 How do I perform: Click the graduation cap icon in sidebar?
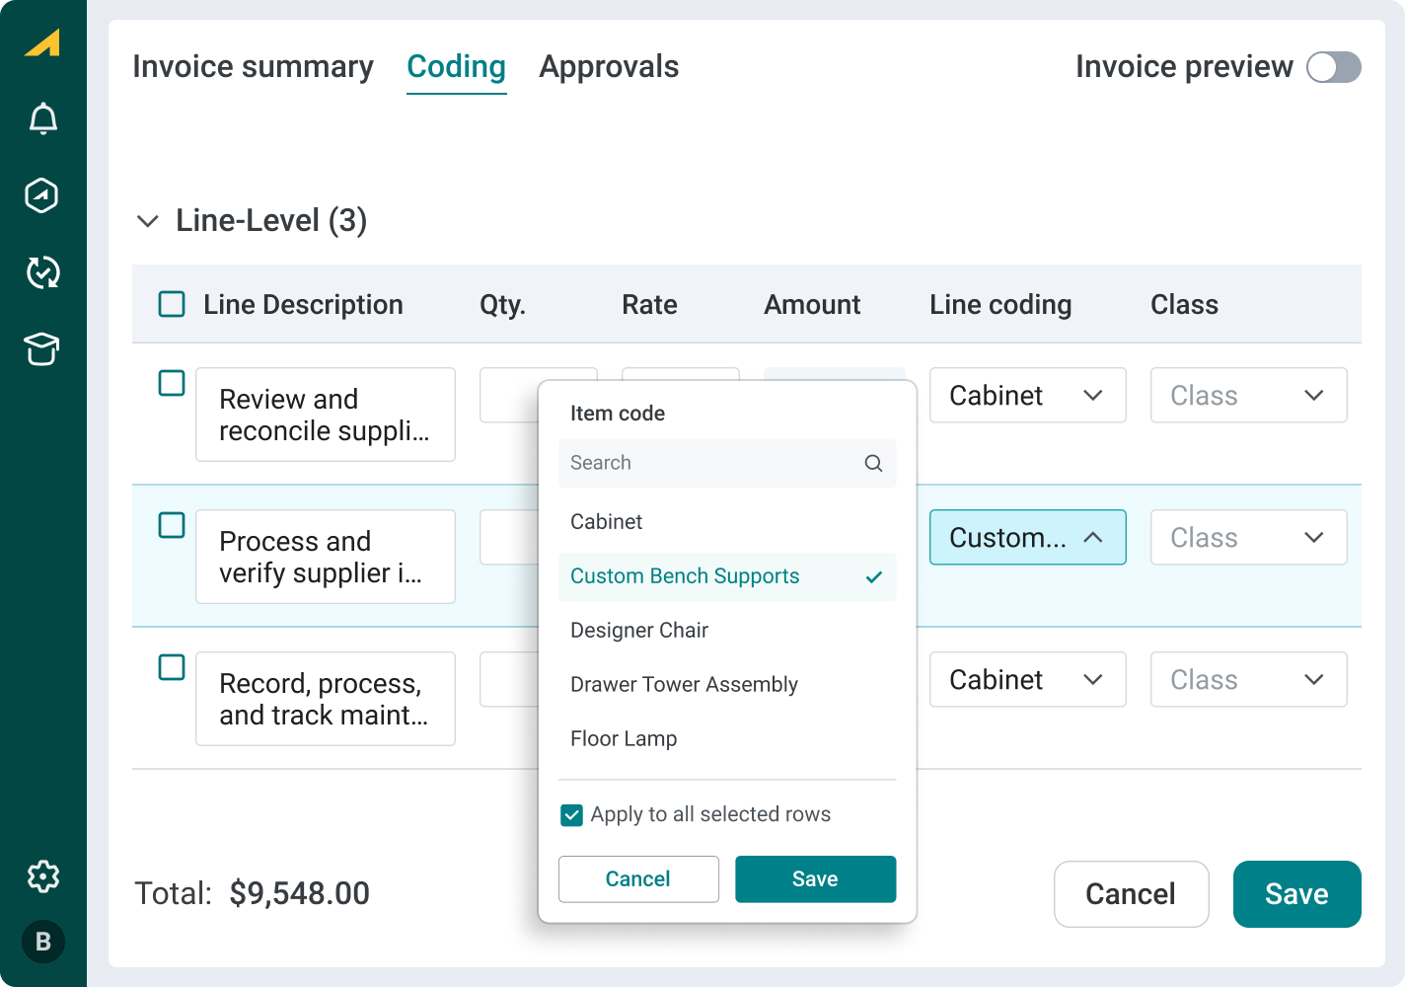42,348
